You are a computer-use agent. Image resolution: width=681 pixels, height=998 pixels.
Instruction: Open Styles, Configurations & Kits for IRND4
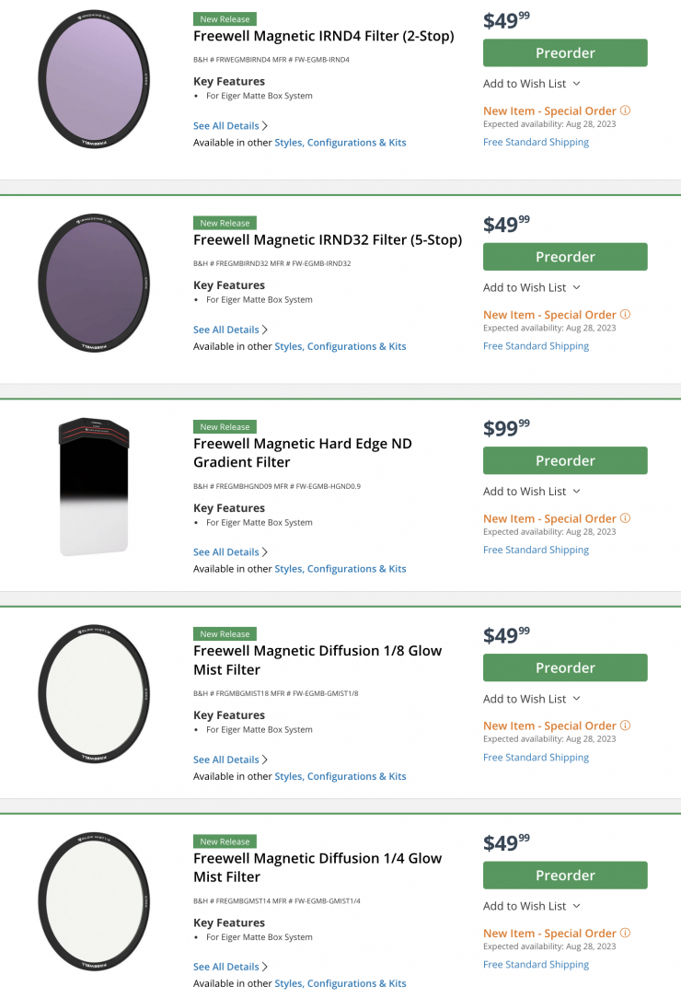(x=340, y=143)
